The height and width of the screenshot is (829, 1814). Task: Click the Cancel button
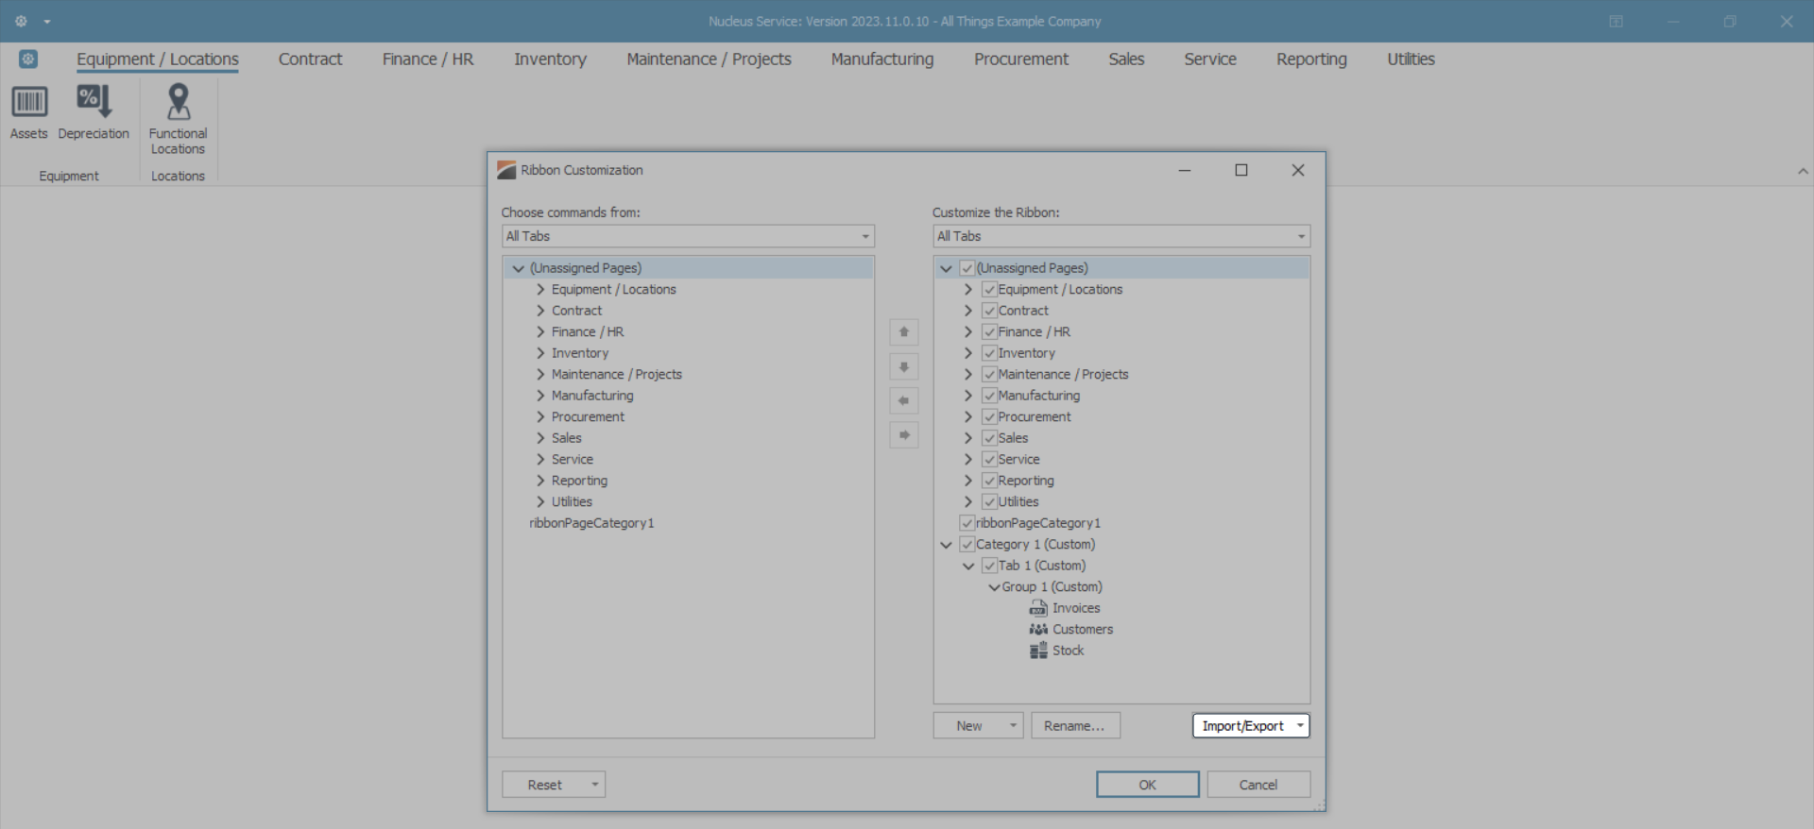1258,785
